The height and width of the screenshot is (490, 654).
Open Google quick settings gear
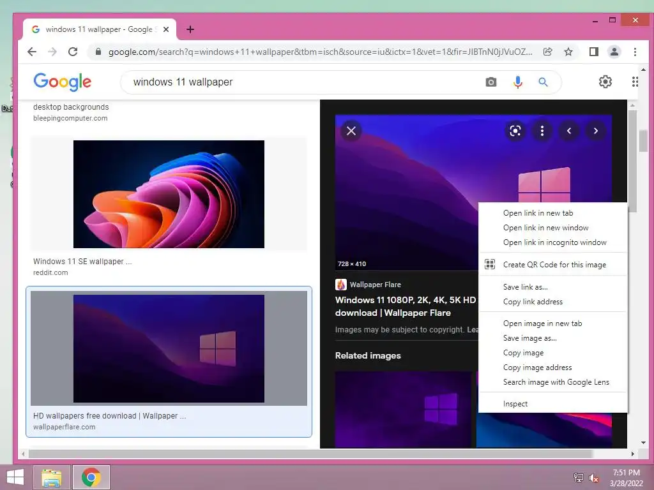coord(605,82)
